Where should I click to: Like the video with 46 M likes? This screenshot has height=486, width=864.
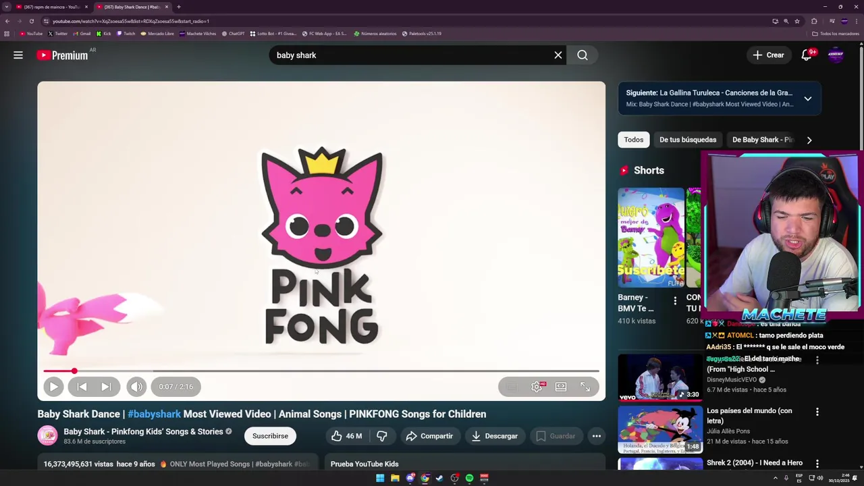(x=347, y=436)
